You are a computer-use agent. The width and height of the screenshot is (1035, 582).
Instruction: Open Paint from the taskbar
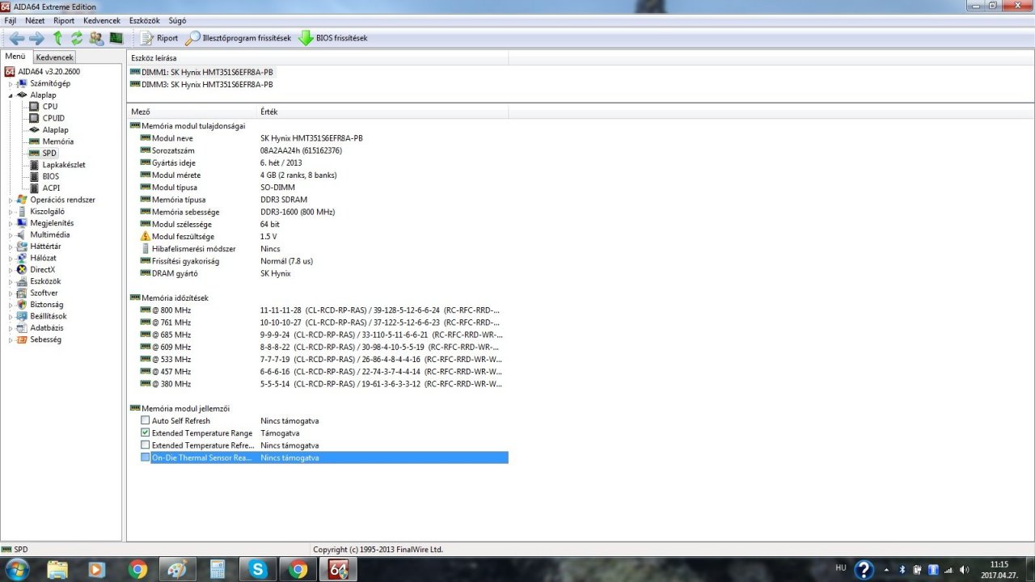[177, 570]
